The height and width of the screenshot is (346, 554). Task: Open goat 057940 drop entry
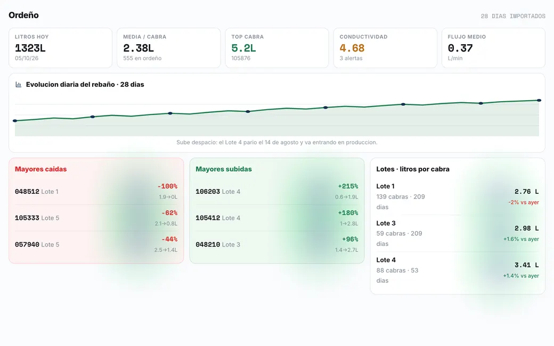point(96,244)
